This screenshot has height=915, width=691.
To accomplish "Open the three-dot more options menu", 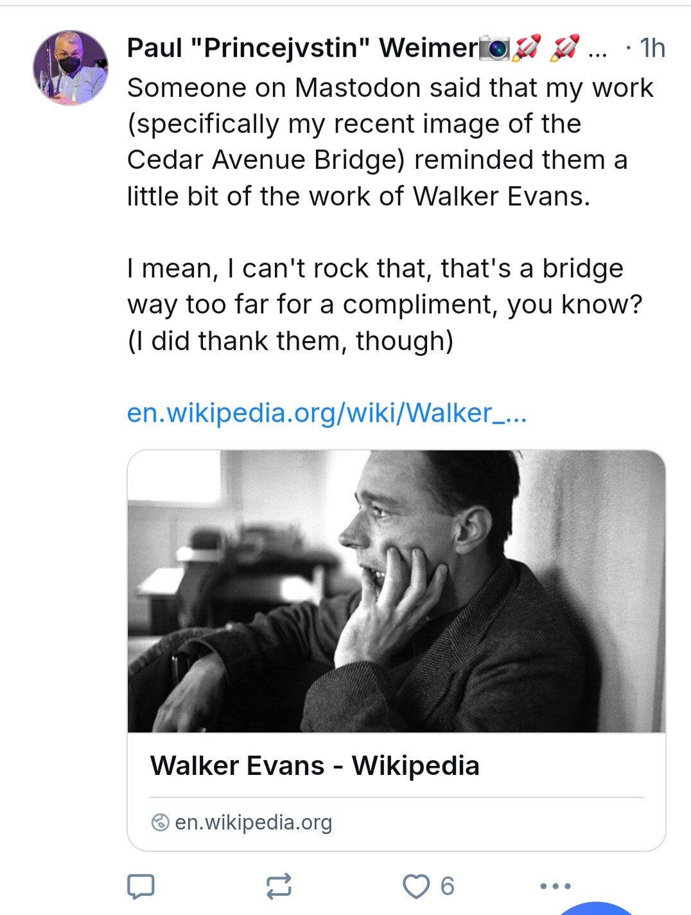I will tap(555, 886).
